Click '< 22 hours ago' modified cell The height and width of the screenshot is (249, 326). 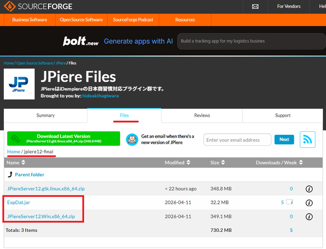181,189
